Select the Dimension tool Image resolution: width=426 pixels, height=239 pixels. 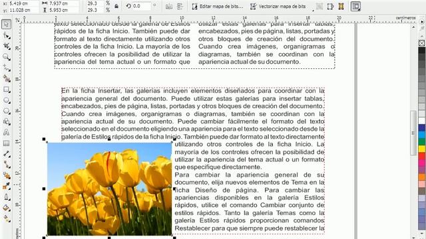pyautogui.click(x=6, y=154)
